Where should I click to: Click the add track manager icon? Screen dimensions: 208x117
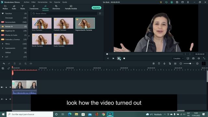coord(3,69)
